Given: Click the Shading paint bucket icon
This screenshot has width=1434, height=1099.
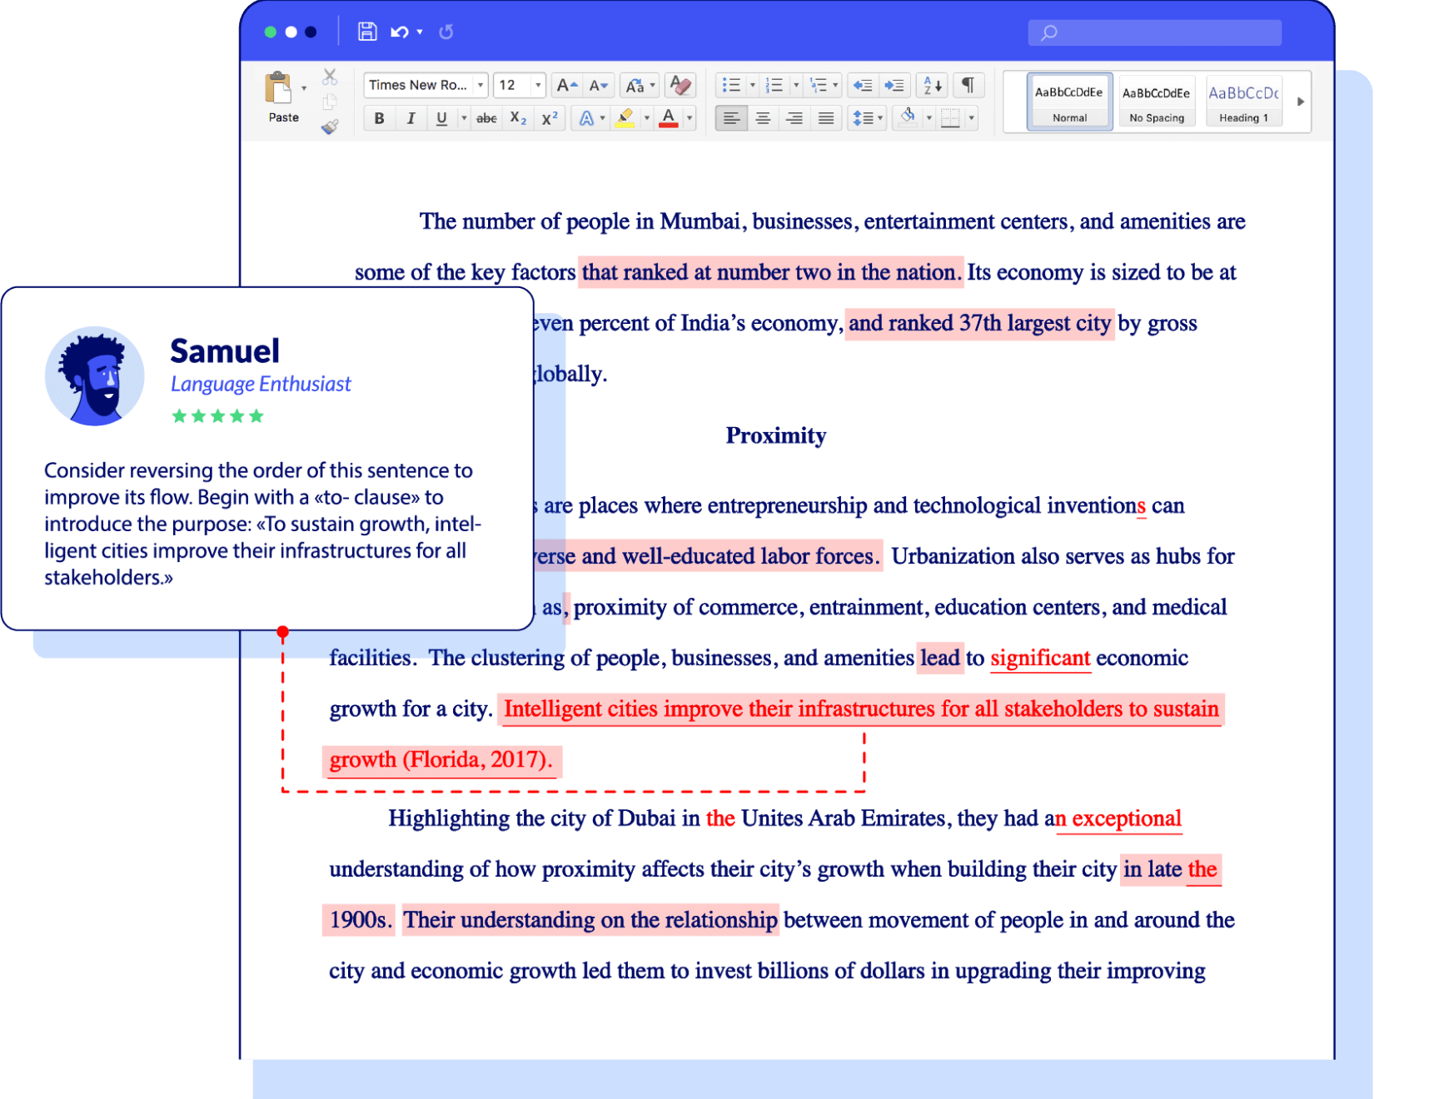Looking at the screenshot, I should [x=908, y=117].
